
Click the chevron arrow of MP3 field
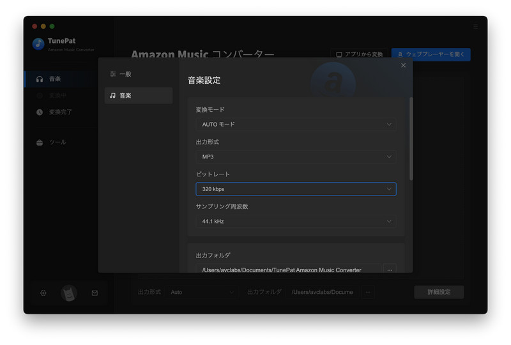(x=389, y=157)
